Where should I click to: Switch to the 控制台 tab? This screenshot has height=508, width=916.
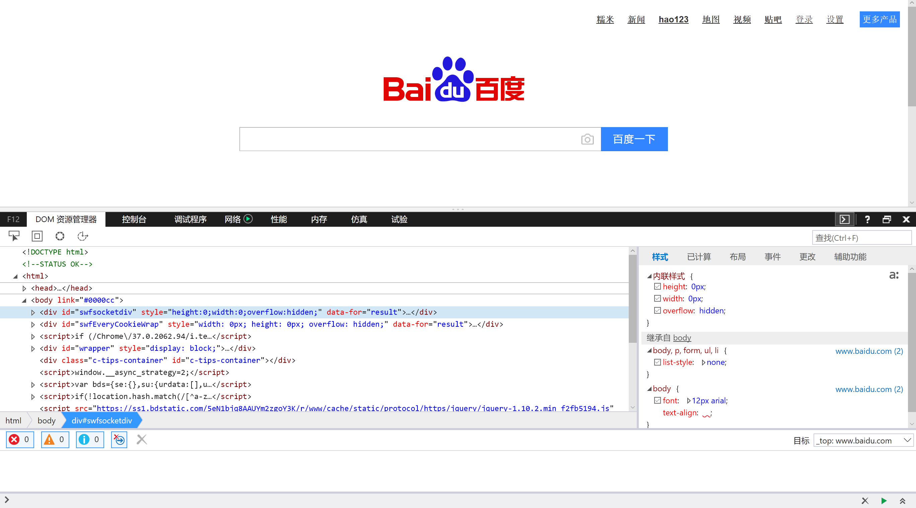(x=134, y=219)
